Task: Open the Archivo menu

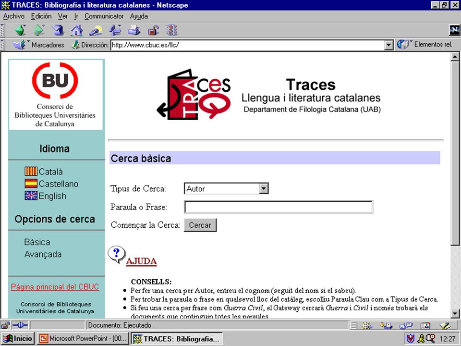Action: (x=14, y=16)
